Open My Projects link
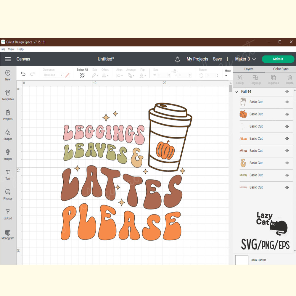Screen dimensions: 296x296 pyautogui.click(x=197, y=59)
